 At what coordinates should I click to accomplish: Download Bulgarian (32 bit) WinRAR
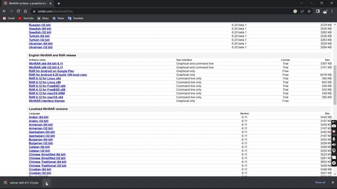pyautogui.click(x=41, y=143)
